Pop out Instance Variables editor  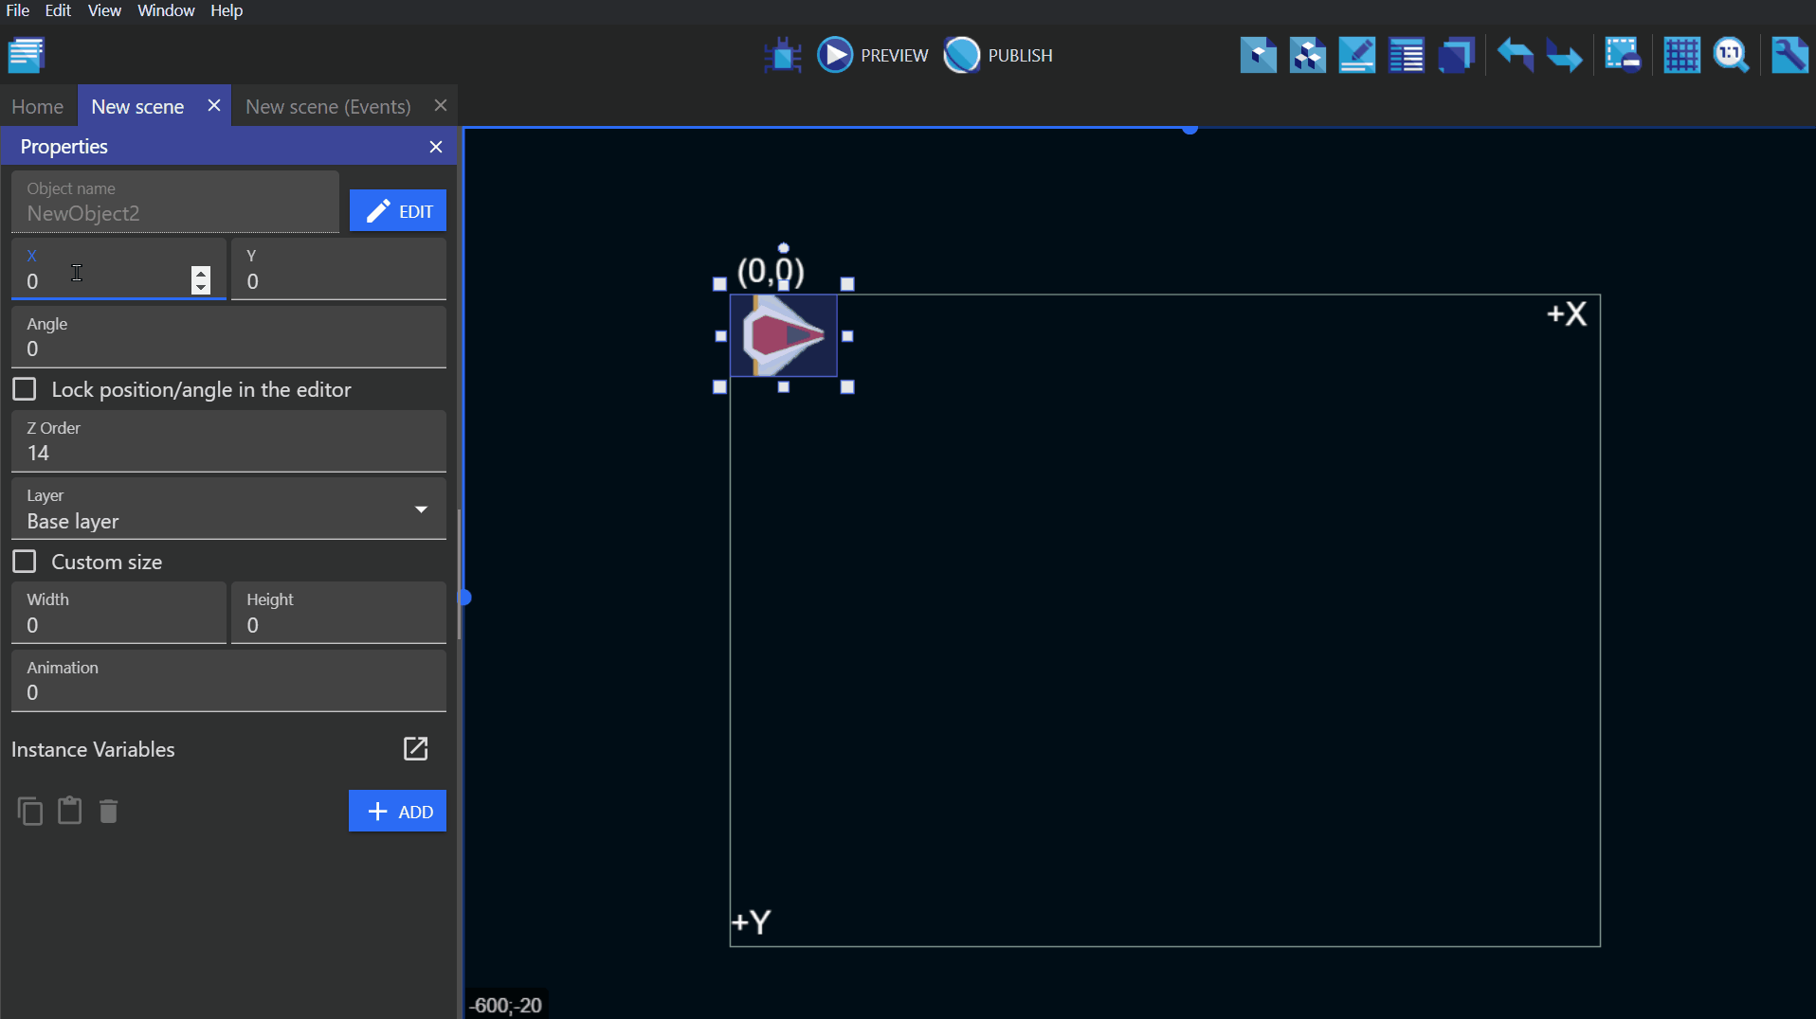pyautogui.click(x=415, y=749)
